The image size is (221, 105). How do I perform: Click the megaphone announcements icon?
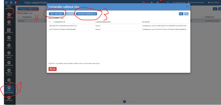[158, 3]
